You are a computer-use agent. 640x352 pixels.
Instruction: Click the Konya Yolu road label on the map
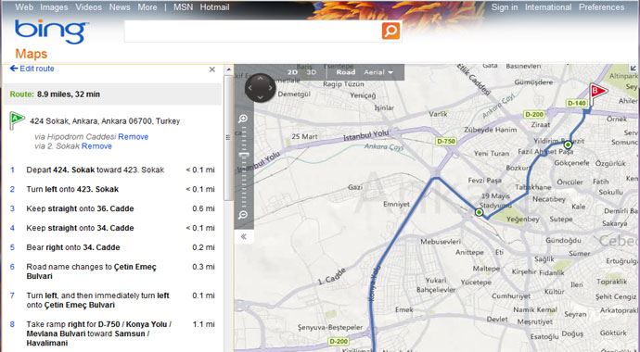[376, 284]
